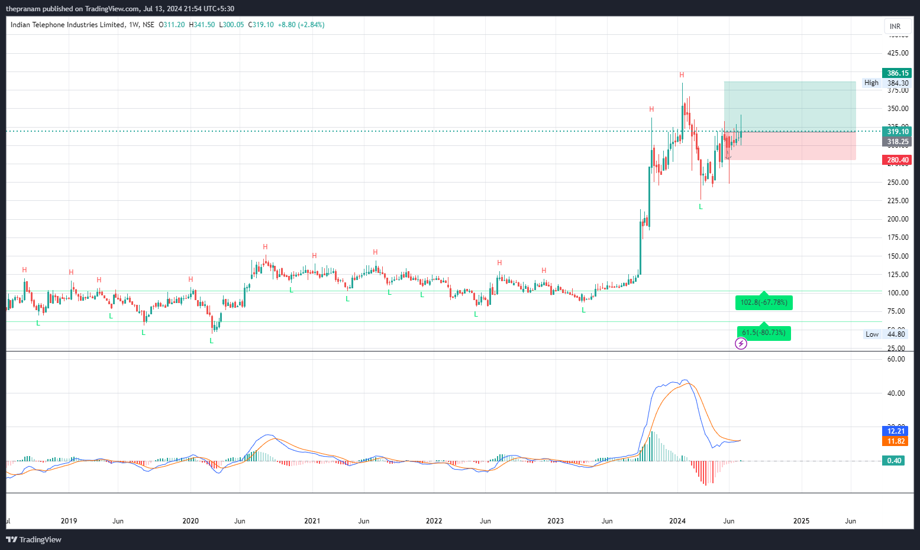Click the 2022 label on the time axis
920x550 pixels.
(x=434, y=521)
